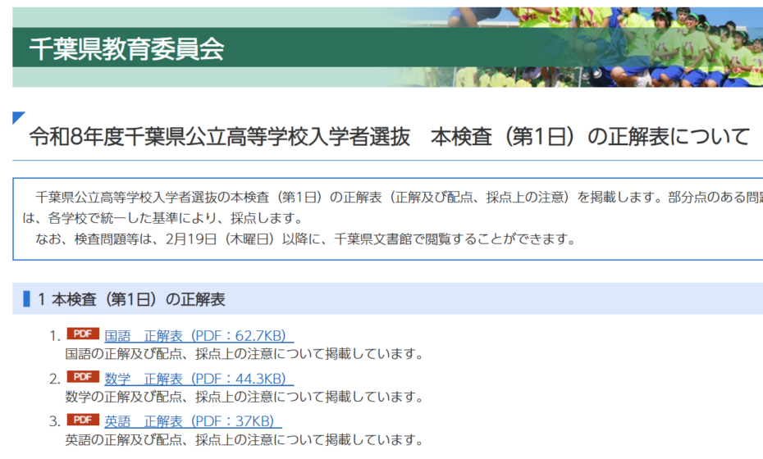Click the blue triangle marker above the page title
The width and height of the screenshot is (763, 459).
pos(18,117)
